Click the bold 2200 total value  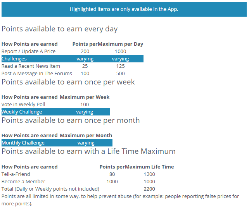coord(149,189)
